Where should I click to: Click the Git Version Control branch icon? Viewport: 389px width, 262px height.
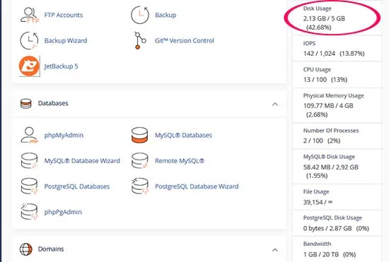140,40
